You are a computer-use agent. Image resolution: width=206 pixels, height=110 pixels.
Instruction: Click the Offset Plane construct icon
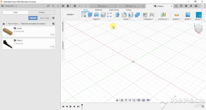tap(163, 15)
